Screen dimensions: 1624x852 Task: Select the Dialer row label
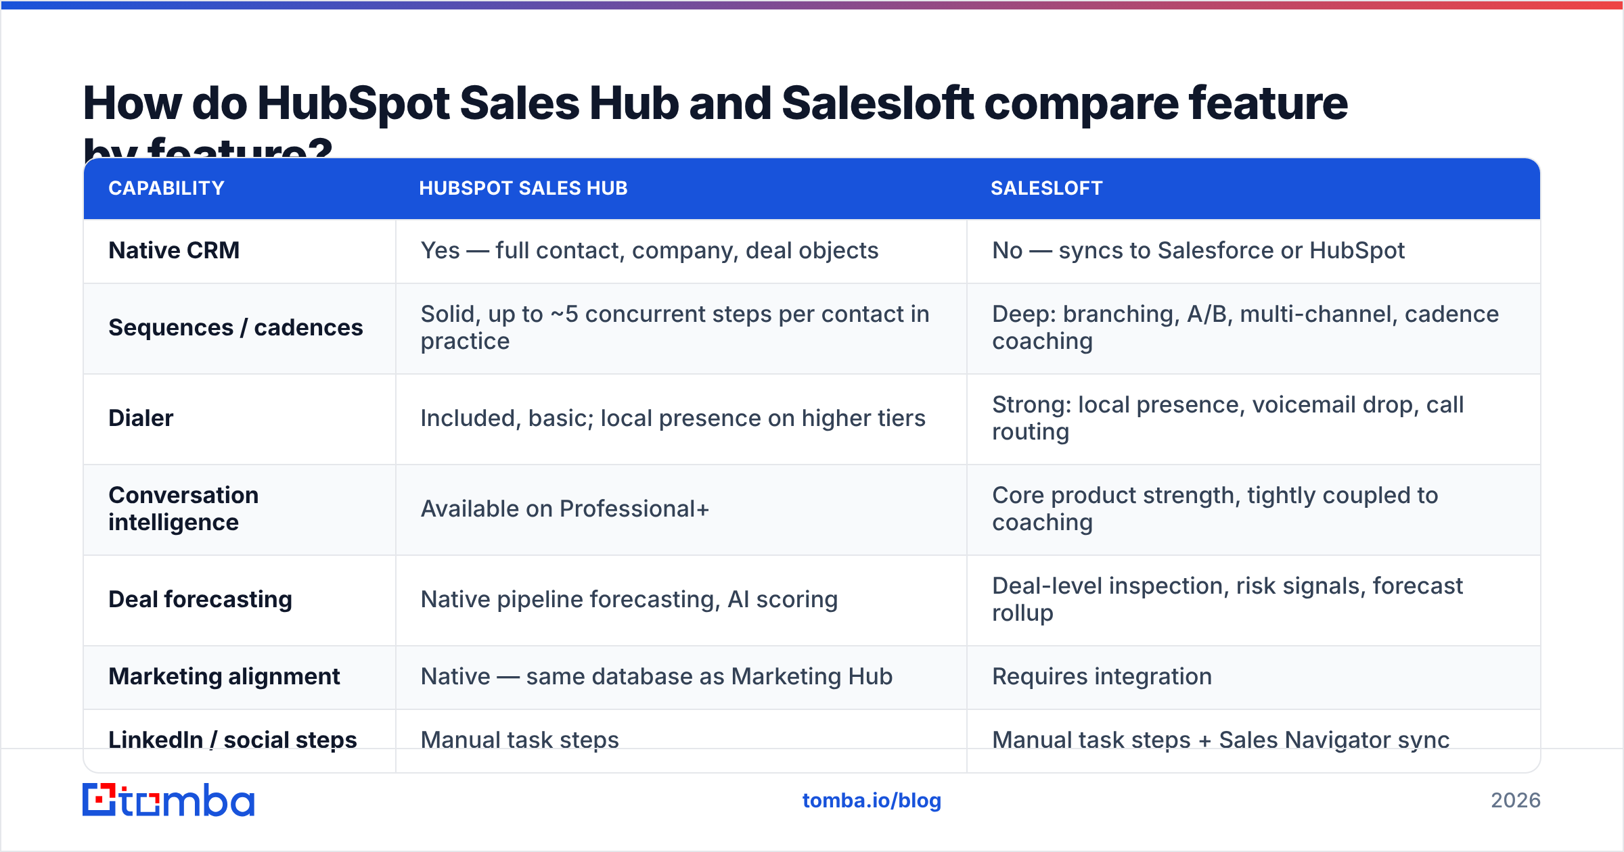click(x=141, y=418)
